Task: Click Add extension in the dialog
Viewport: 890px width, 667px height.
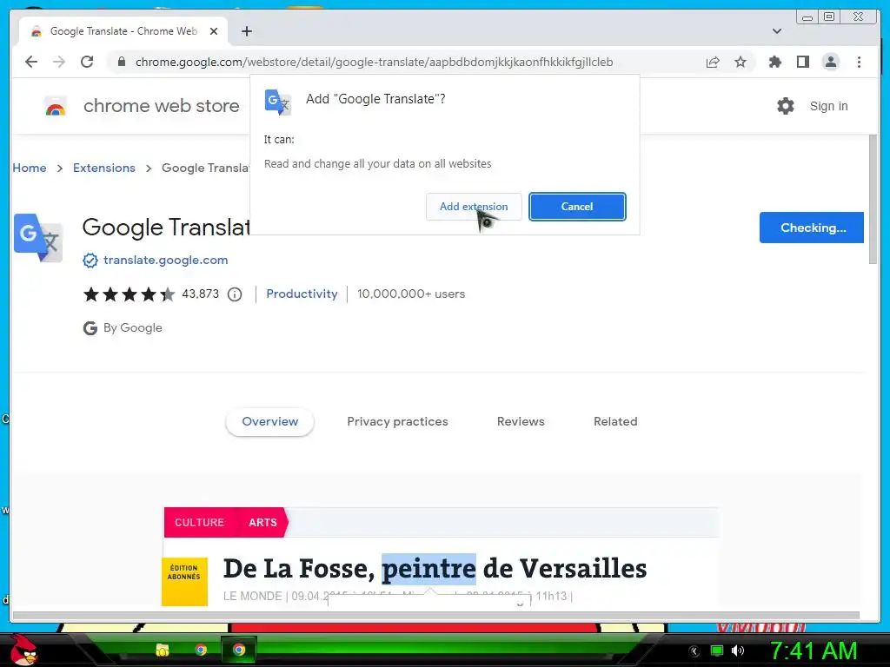Action: coord(474,207)
